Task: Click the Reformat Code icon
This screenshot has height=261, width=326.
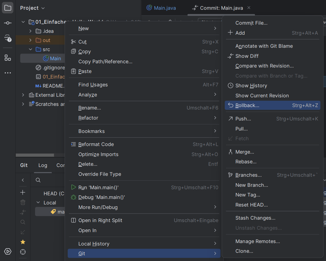Action: 73,144
